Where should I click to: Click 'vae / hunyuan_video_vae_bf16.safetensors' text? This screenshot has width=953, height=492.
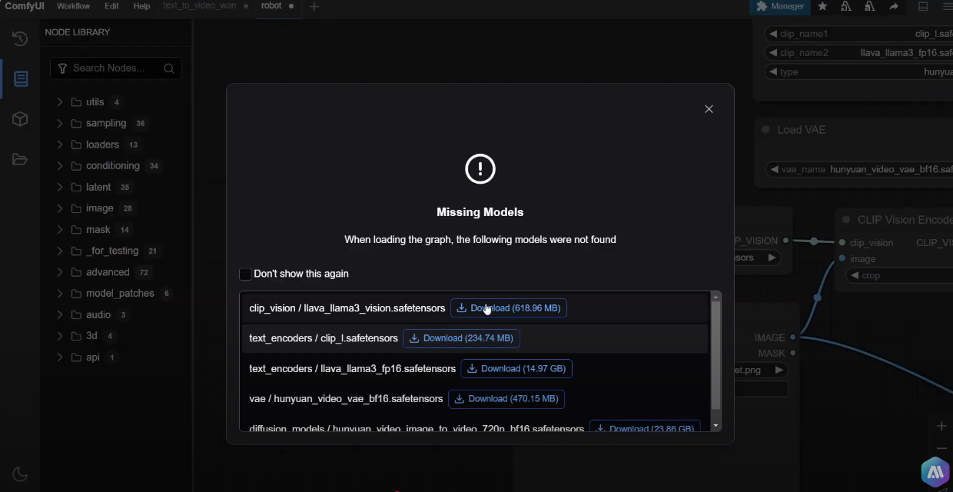point(346,399)
